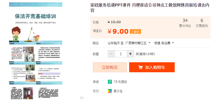The height and width of the screenshot is (105, 211).
Task: Click the green 7天无理由 badge icon
Action: click(x=110, y=82)
